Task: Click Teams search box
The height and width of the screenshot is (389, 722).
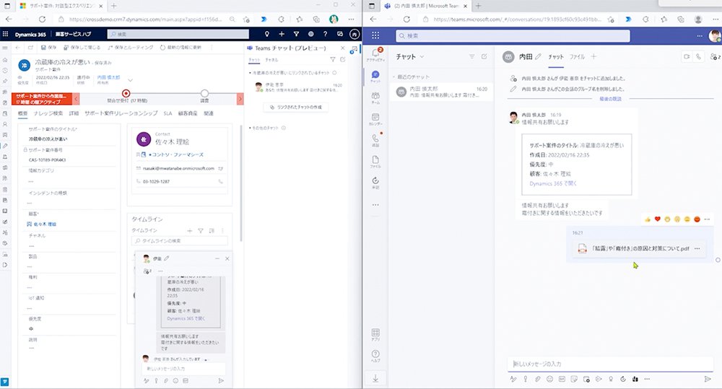Action: tap(513, 35)
